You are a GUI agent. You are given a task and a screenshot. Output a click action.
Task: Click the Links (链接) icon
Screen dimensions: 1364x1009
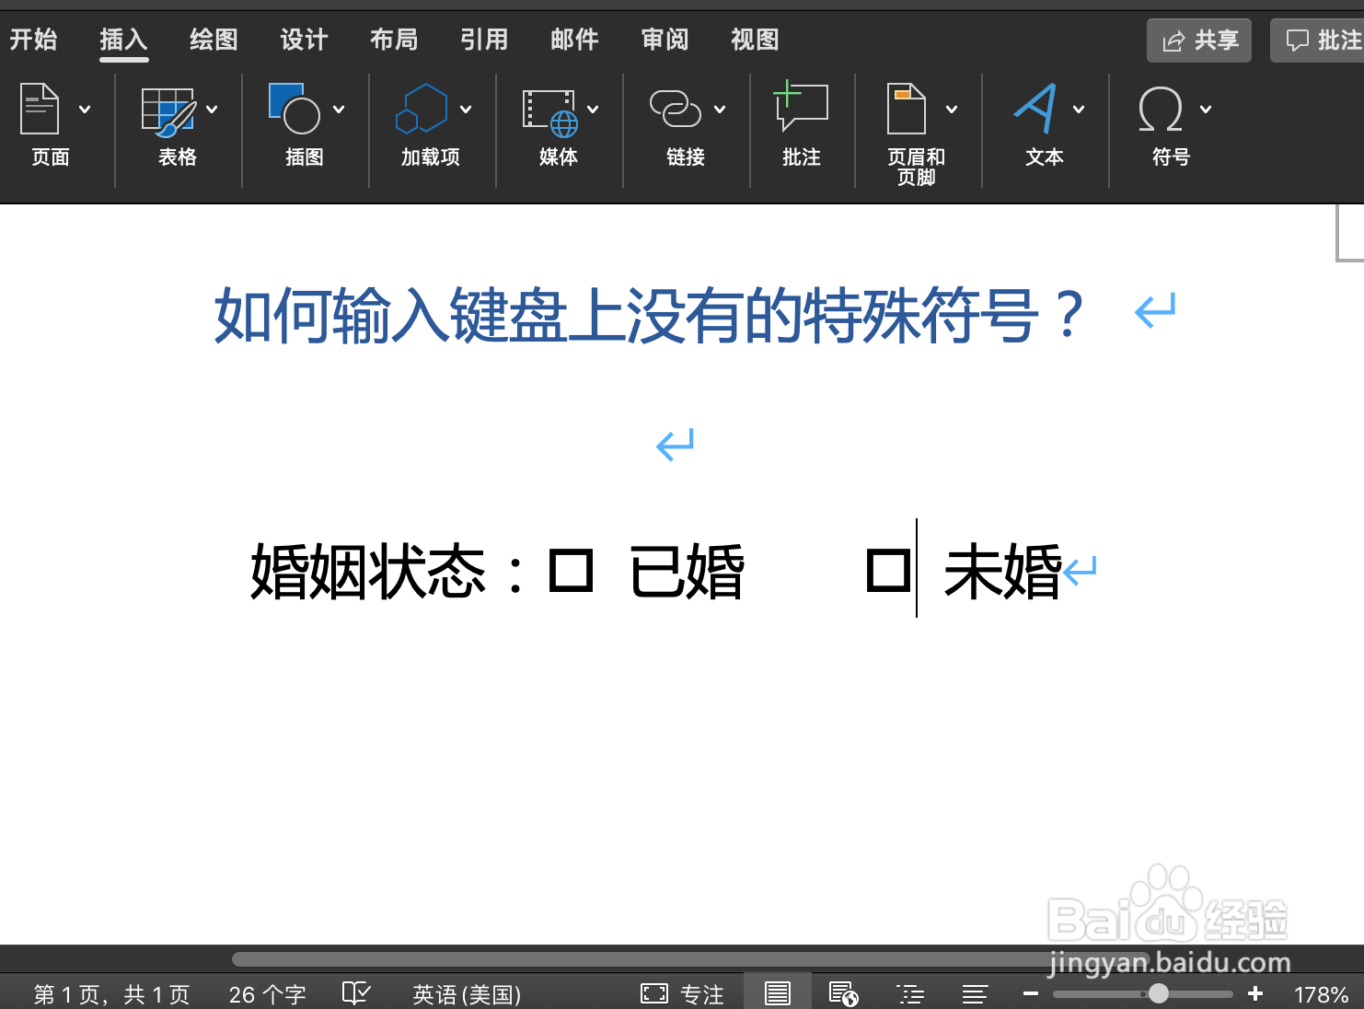pyautogui.click(x=676, y=109)
